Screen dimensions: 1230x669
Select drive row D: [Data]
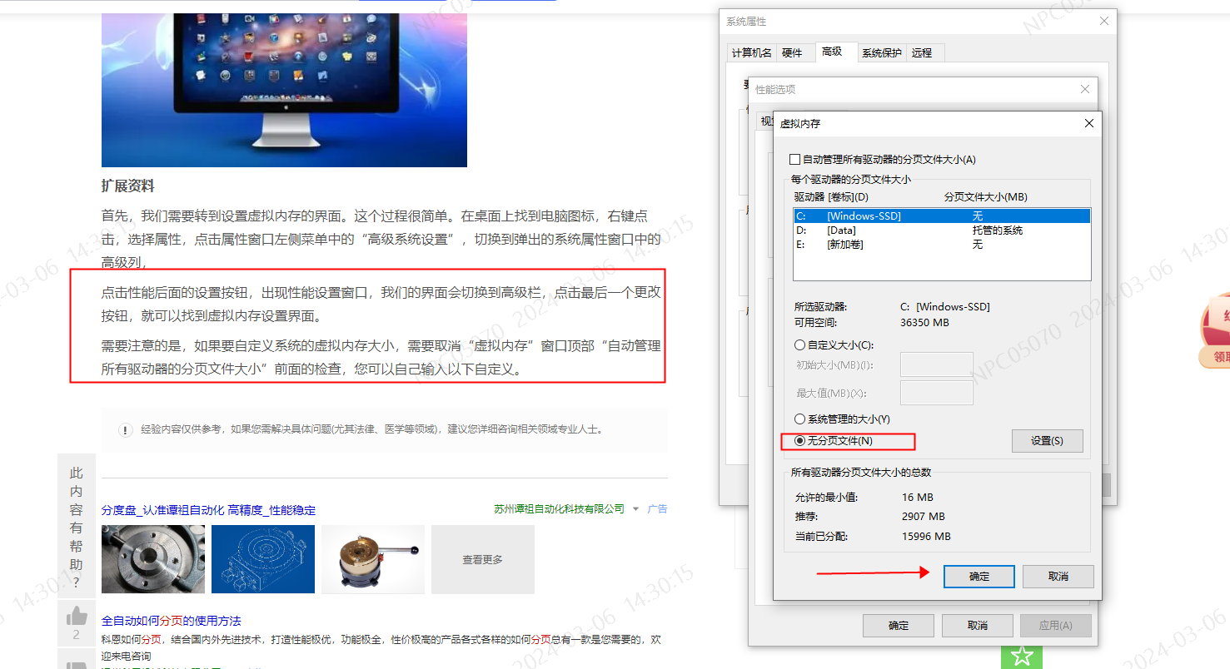click(942, 230)
